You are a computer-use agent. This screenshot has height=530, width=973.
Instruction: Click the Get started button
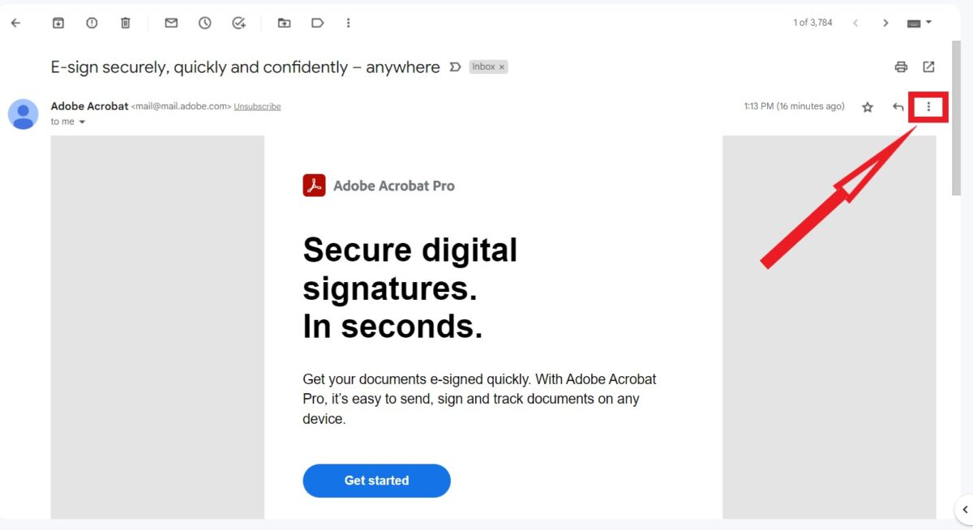click(376, 481)
